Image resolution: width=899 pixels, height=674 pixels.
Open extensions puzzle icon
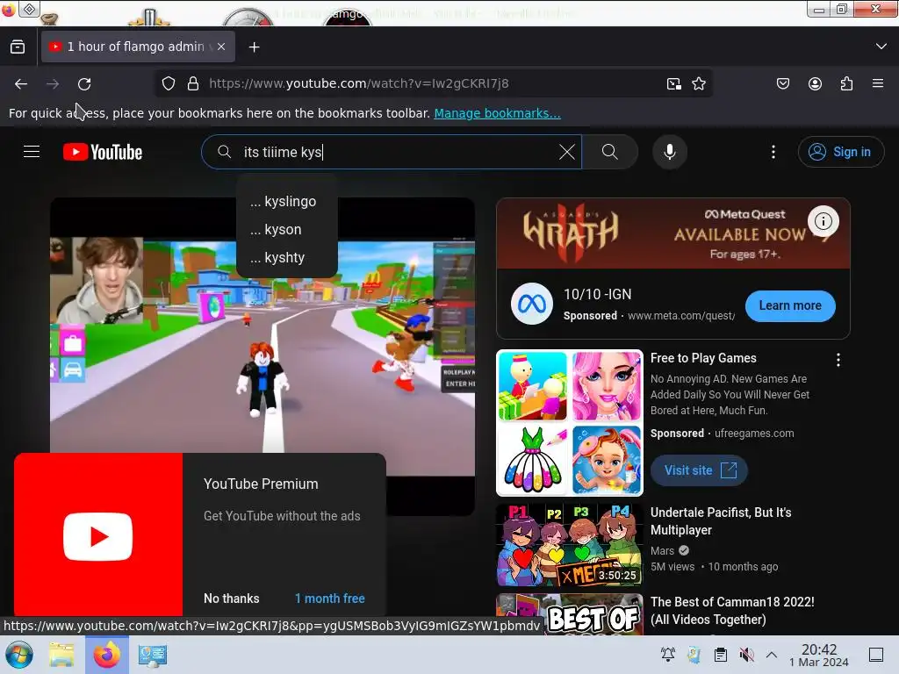(x=846, y=83)
